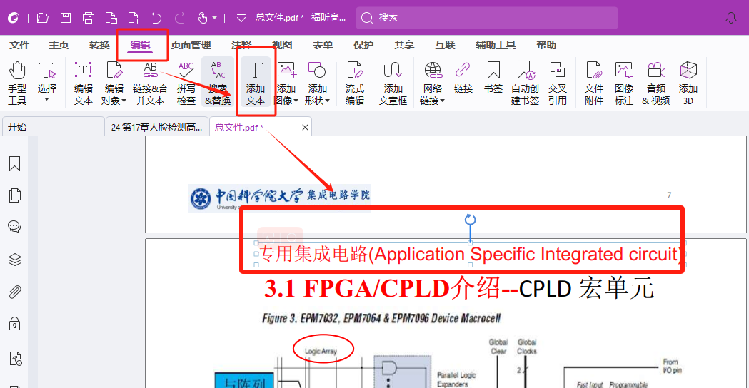Click into the 搜索 search field

(487, 18)
